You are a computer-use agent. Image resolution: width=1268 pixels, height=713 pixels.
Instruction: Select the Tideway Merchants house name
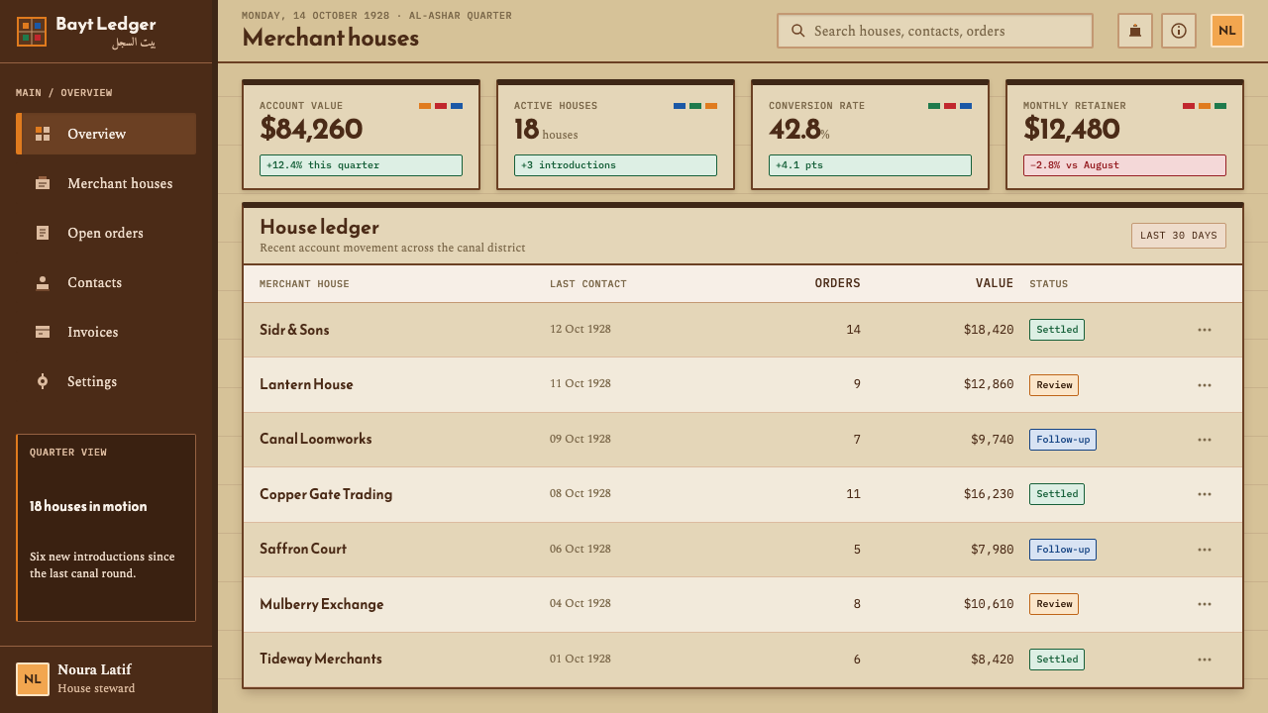pyautogui.click(x=321, y=659)
